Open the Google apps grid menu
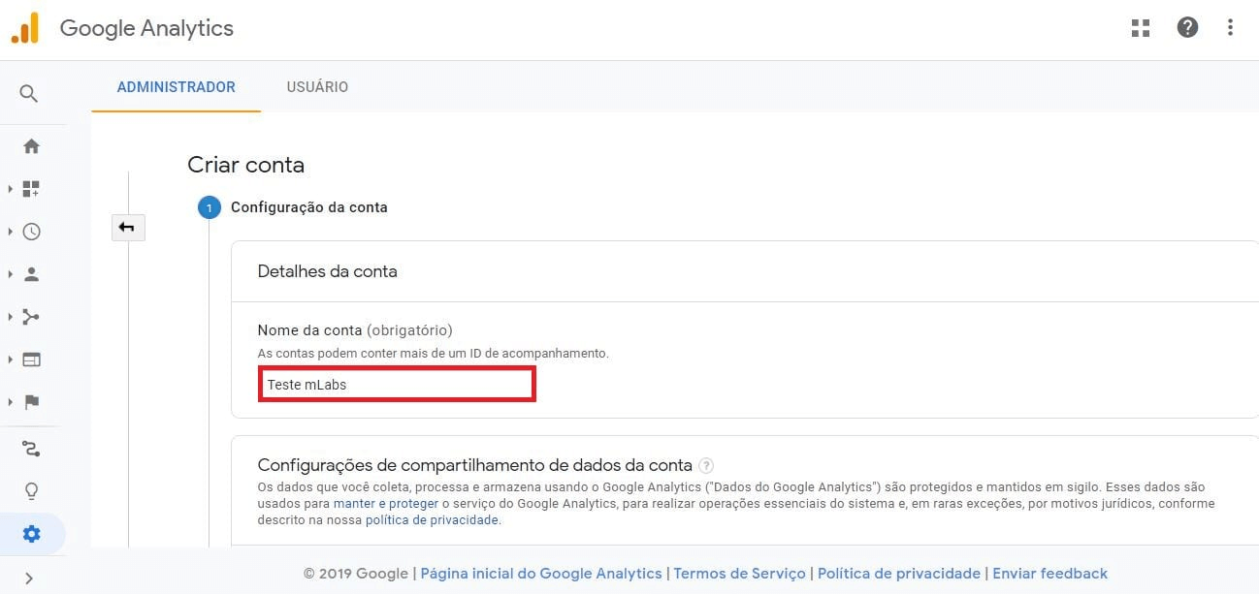The width and height of the screenshot is (1259, 594). (x=1140, y=27)
